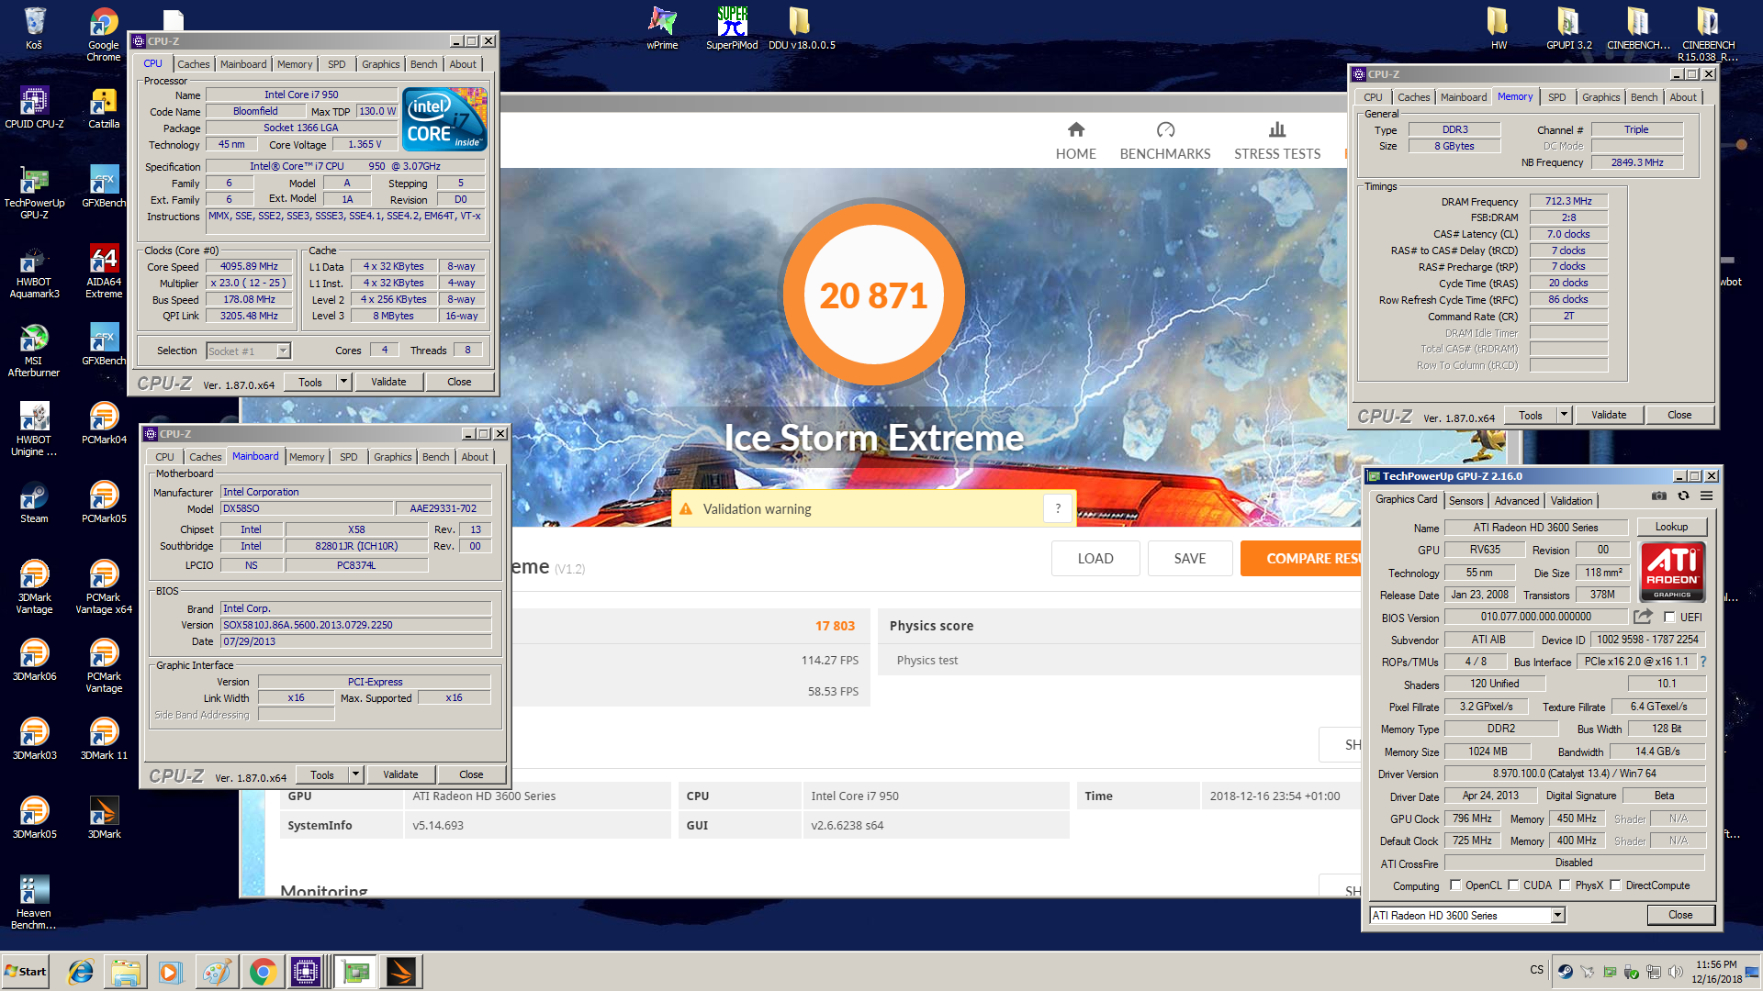The height and width of the screenshot is (991, 1763).
Task: Open the DDU v18.0.0.5 folder icon
Action: click(x=801, y=28)
